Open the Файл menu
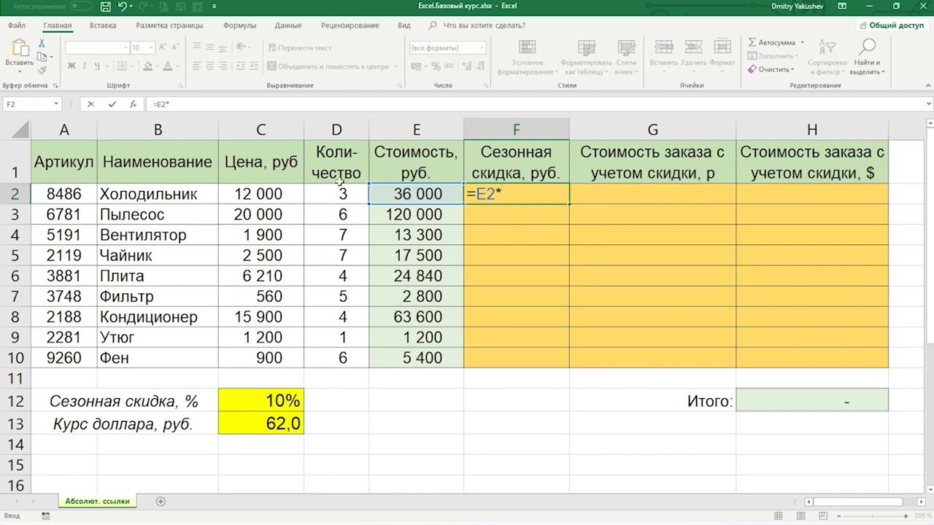Viewport: 934px width, 525px height. 17,26
